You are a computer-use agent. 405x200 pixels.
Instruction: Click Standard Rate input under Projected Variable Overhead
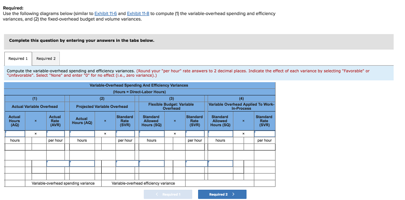coord(125,134)
